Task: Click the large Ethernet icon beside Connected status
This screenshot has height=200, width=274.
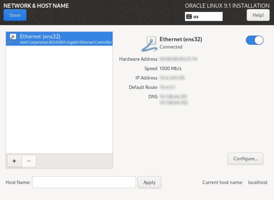Action: pyautogui.click(x=150, y=43)
